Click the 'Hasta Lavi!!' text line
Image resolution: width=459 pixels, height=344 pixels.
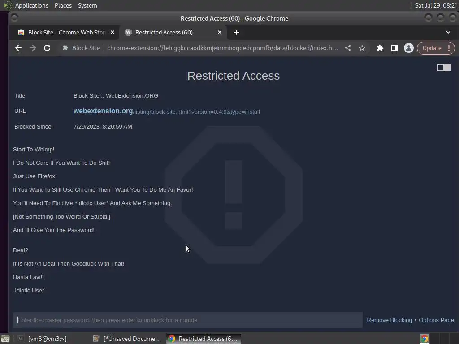pyautogui.click(x=28, y=277)
